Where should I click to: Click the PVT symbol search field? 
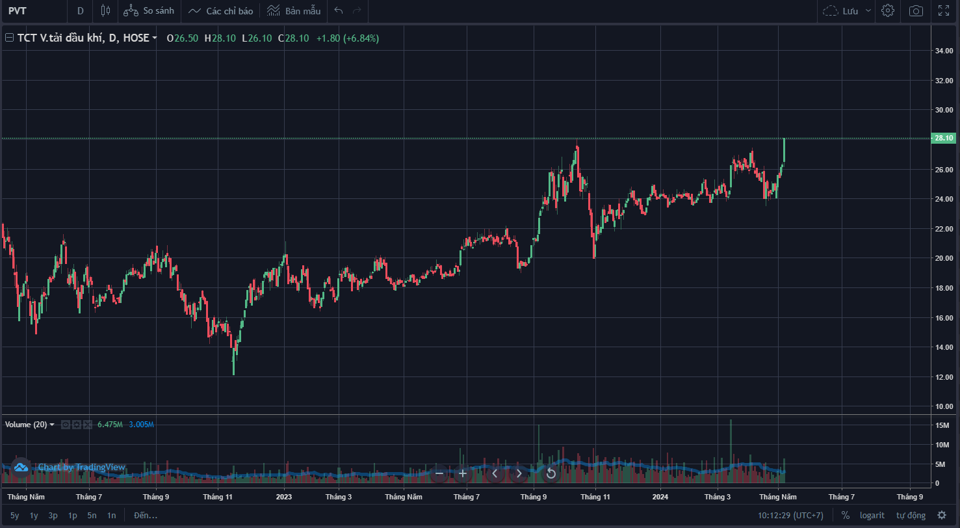tap(33, 11)
